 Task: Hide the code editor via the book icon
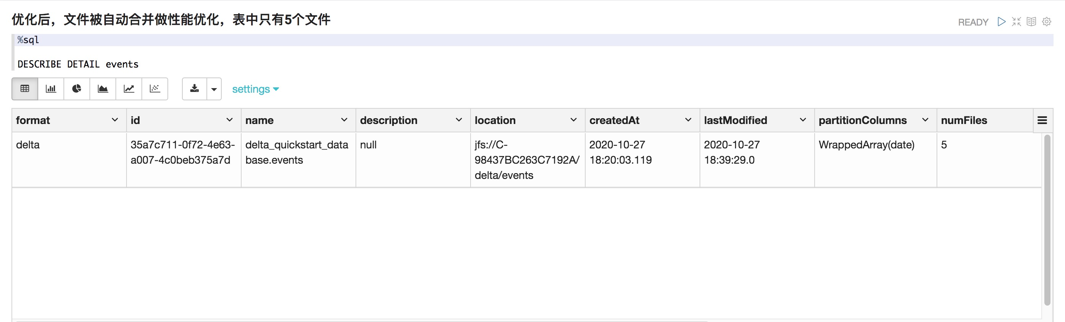click(1031, 21)
